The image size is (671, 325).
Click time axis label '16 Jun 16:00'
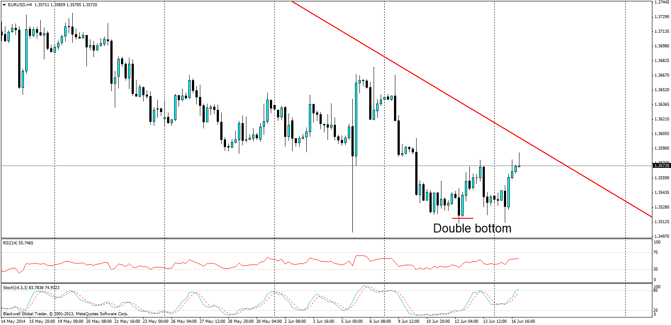[524, 321]
